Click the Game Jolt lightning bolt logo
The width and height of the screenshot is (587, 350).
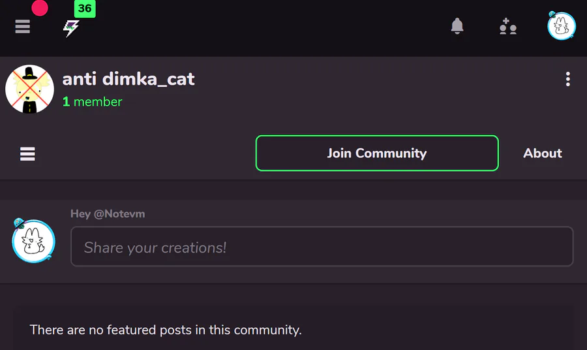pos(70,28)
